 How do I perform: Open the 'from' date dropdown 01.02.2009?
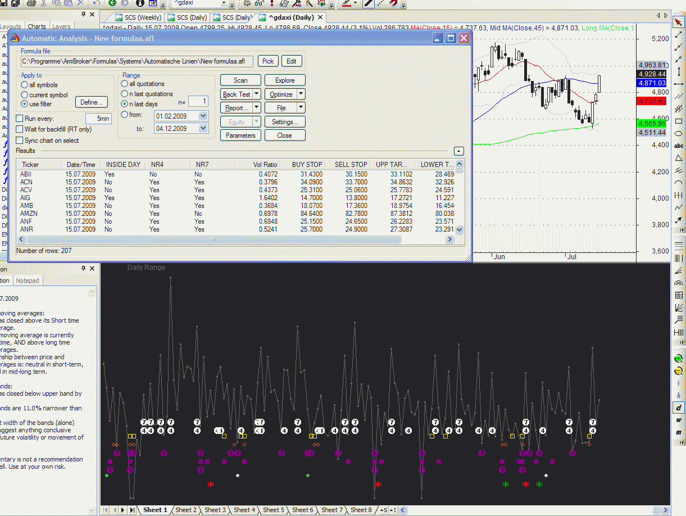[x=203, y=116]
